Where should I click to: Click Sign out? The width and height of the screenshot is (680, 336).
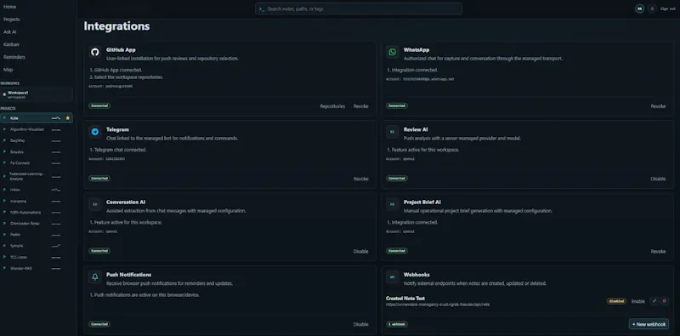[668, 9]
